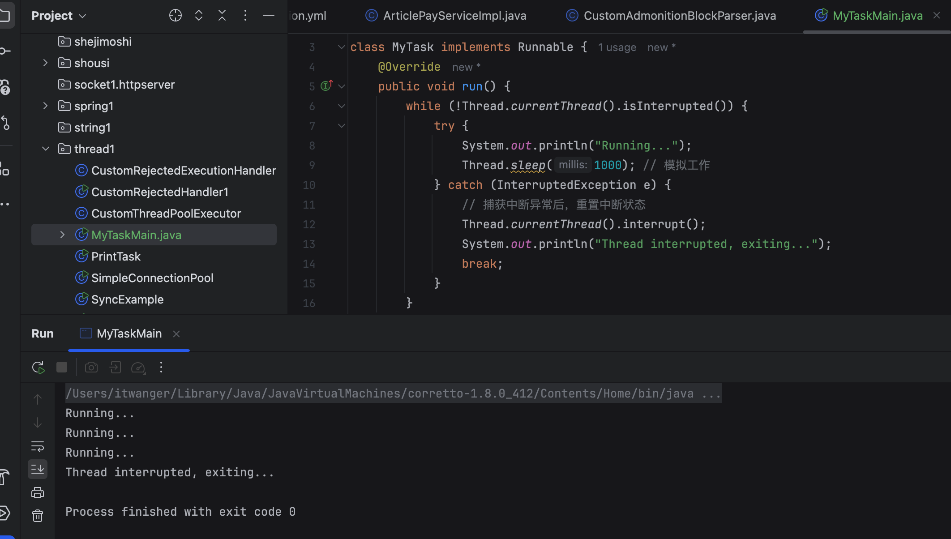Viewport: 951px width, 539px height.
Task: Clear console with the trash icon
Action: point(38,516)
